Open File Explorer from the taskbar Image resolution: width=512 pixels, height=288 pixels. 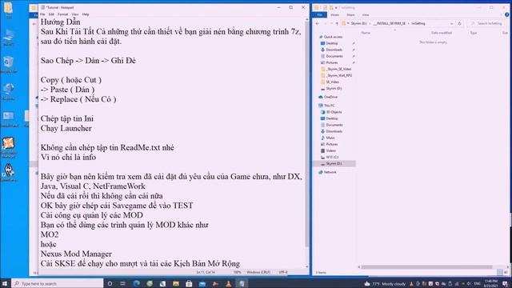pos(176,283)
